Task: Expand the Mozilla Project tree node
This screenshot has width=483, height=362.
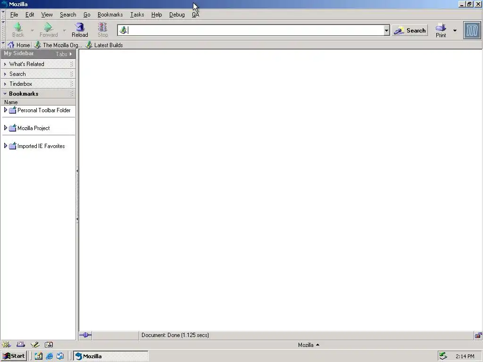Action: tap(5, 127)
